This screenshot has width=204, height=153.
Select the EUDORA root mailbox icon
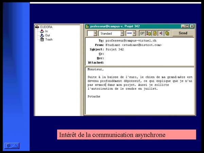(x=37, y=27)
